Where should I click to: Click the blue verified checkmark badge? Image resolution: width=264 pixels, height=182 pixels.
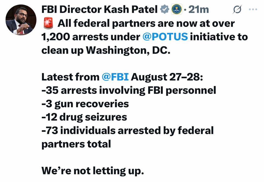click(164, 10)
